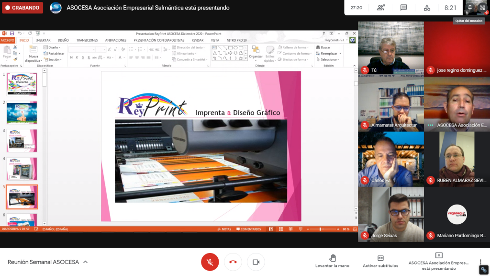Toggle bold N formatting
The image size is (490, 276).
[71, 57]
